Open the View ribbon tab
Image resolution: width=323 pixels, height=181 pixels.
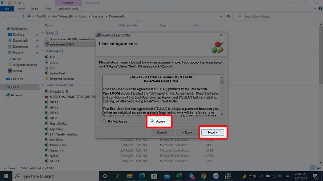coord(48,8)
